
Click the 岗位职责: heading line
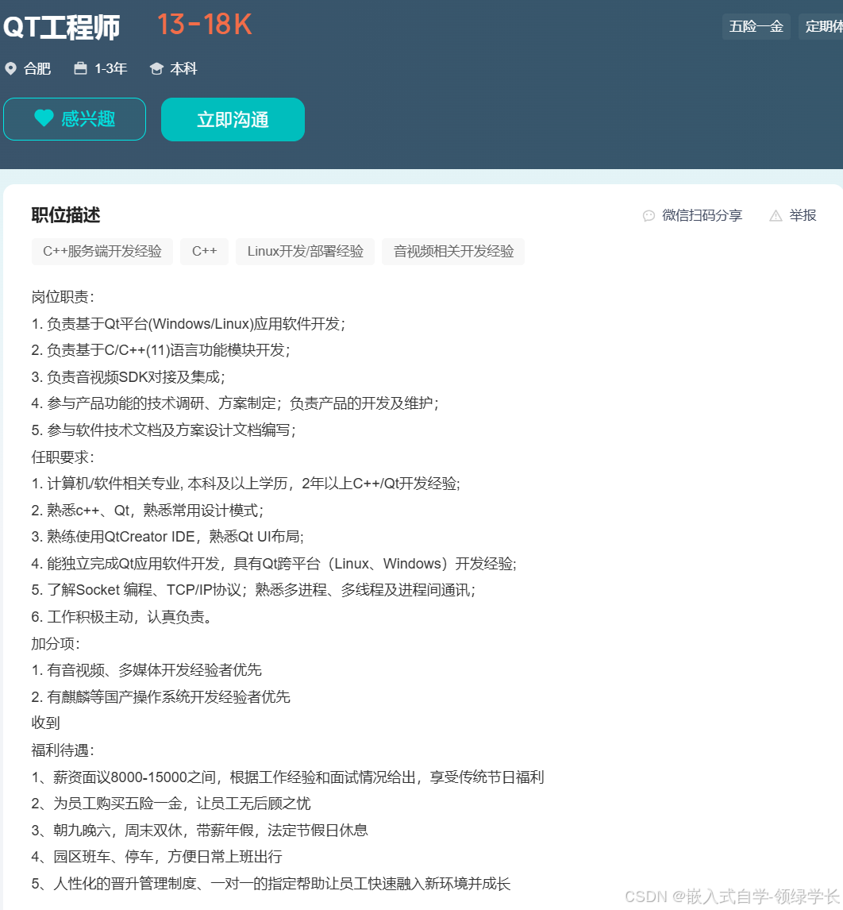tap(63, 297)
